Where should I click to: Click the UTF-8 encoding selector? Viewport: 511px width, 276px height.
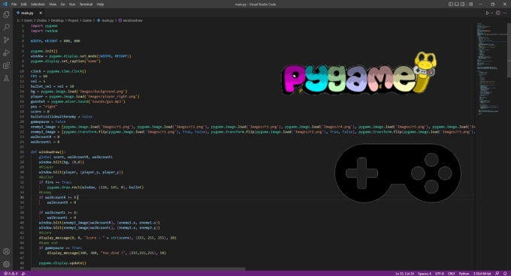click(440, 274)
